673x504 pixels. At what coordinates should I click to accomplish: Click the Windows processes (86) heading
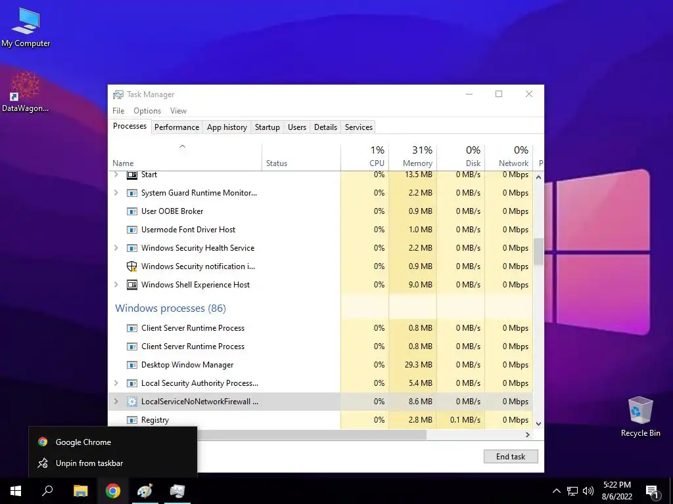(x=170, y=308)
